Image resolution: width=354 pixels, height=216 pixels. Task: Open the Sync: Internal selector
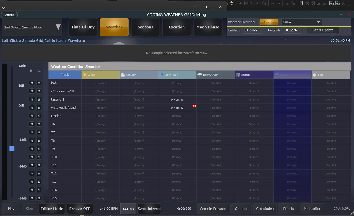(x=149, y=209)
